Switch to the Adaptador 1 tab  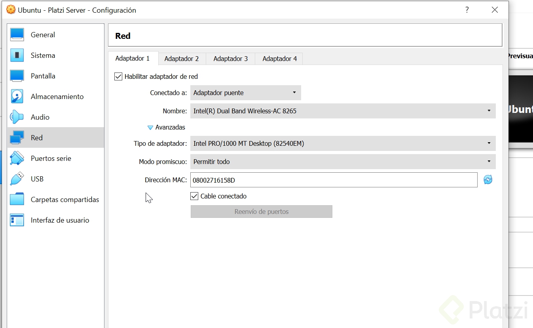133,58
